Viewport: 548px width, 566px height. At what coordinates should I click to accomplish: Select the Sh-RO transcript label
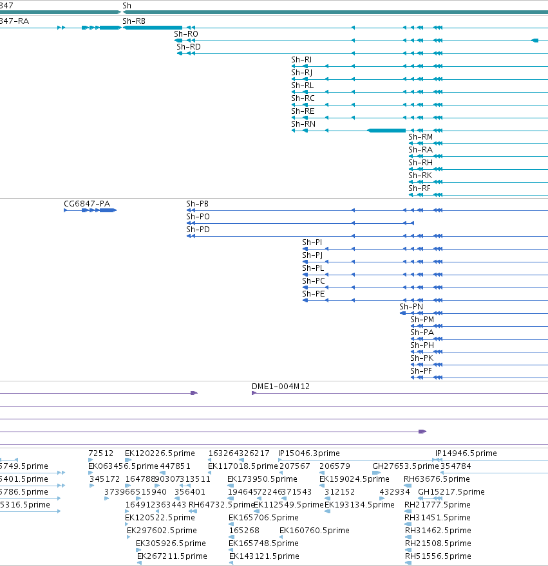(x=186, y=34)
